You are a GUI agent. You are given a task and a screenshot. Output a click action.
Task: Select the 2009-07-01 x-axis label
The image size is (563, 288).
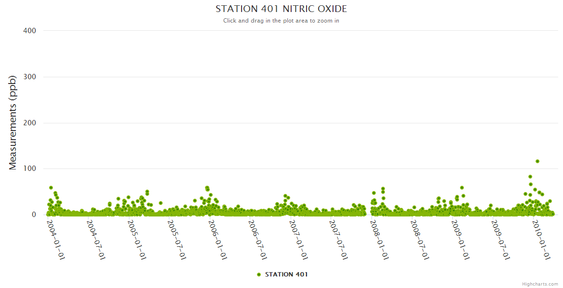(501, 240)
